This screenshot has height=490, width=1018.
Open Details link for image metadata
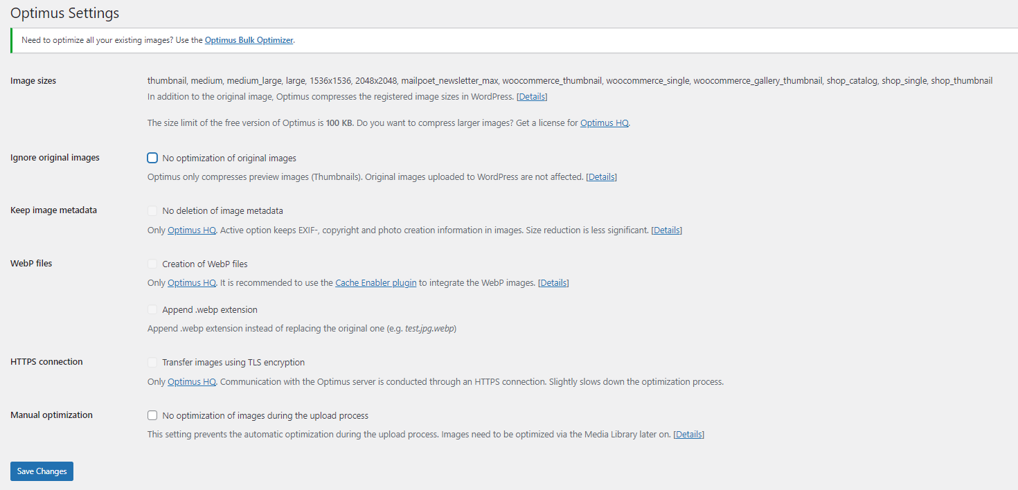666,230
